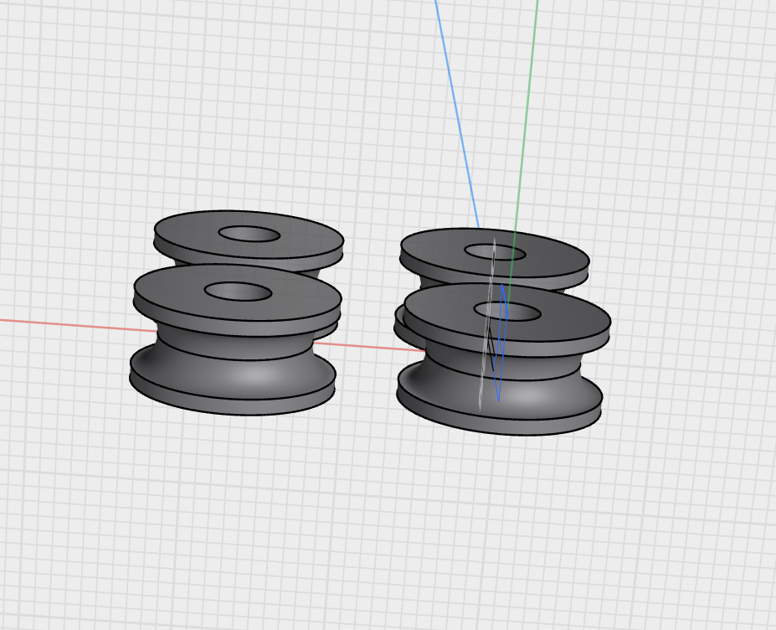776x630 pixels.
Task: Select the blue sketch profile on front-right spool
Action: point(501,343)
